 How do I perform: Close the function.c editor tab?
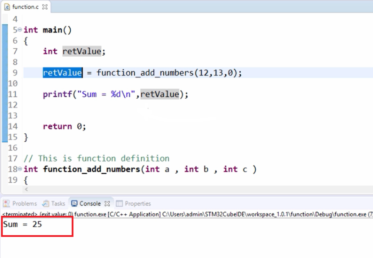click(45, 7)
